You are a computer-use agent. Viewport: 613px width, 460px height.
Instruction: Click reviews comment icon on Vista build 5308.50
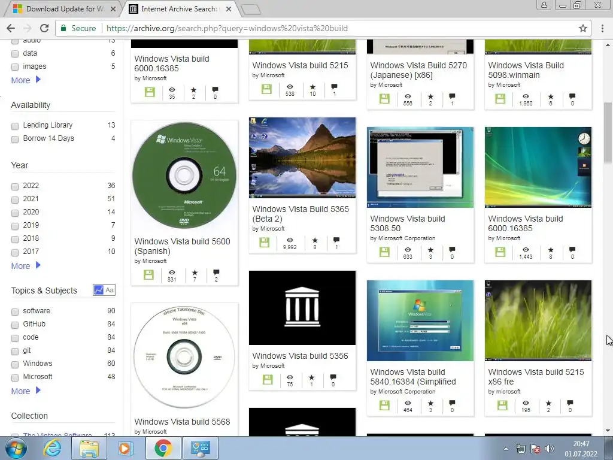click(x=452, y=249)
